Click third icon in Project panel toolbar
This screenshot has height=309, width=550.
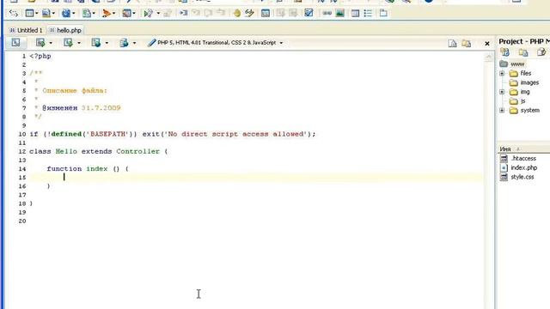541,52
